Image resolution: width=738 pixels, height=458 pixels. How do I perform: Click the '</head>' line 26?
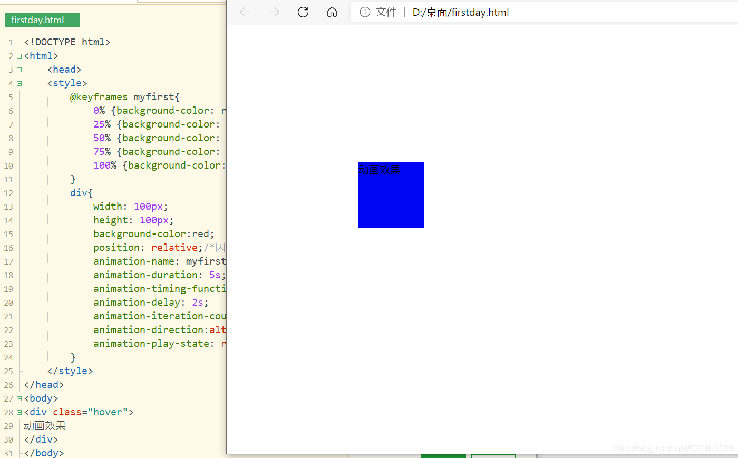pyautogui.click(x=44, y=385)
